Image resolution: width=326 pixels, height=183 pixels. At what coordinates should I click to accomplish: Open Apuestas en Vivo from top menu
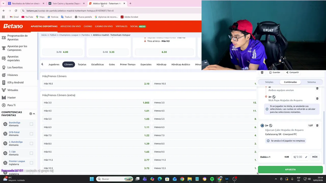pos(71,26)
